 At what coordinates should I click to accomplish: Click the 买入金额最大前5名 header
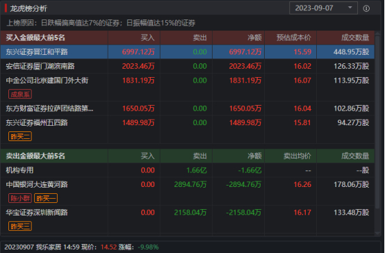point(35,38)
